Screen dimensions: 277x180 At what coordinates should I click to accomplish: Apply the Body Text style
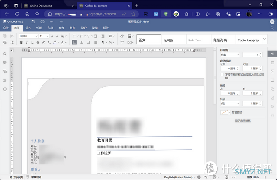[199, 39]
